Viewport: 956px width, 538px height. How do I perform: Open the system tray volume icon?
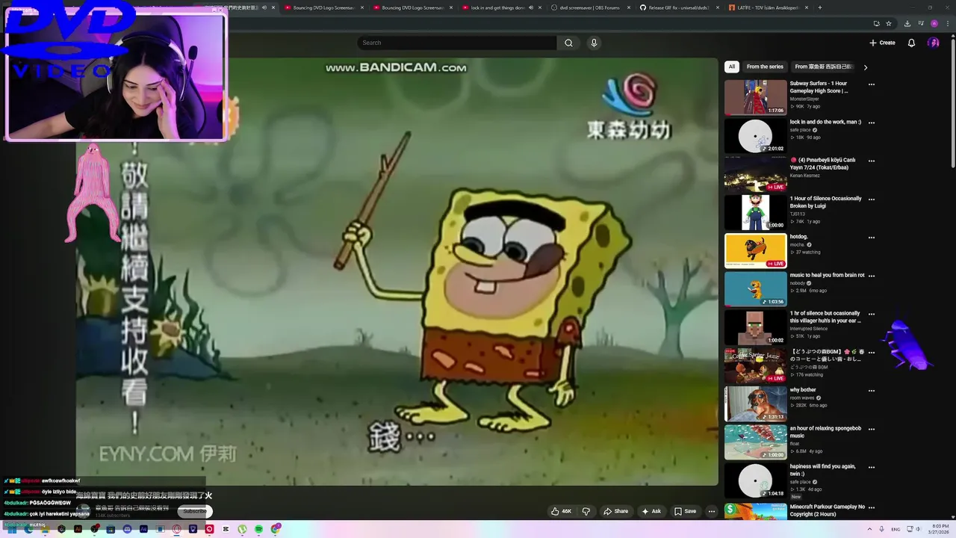[918, 529]
